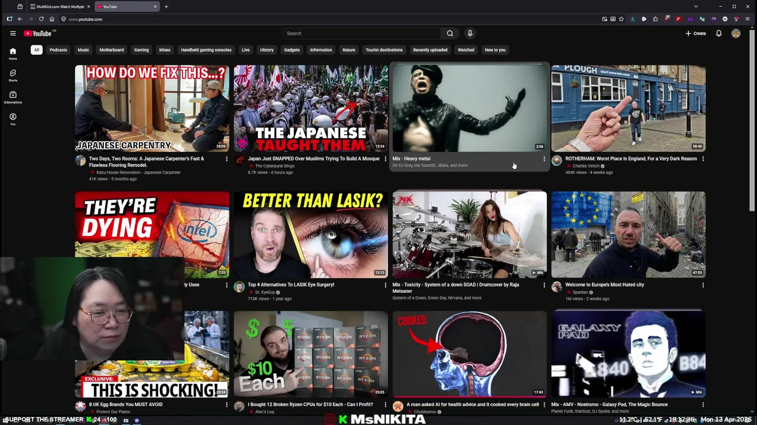Open ROTHERHAM Worst Place in England title
Image resolution: width=757 pixels, height=425 pixels.
click(630, 159)
